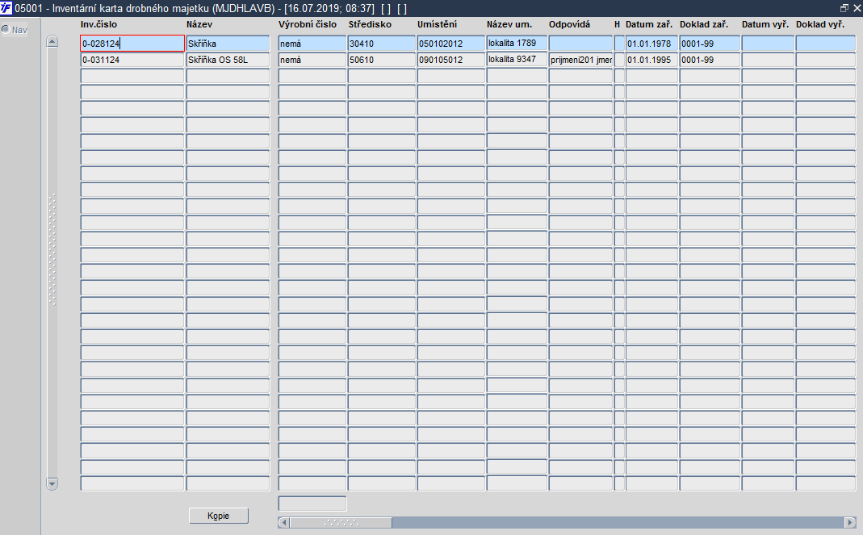Click the empty Odpovídá field of row 0-028124
Image resolution: width=863 pixels, height=535 pixels.
point(580,44)
